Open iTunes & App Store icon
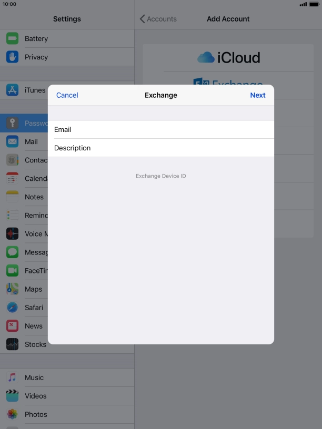This screenshot has width=322, height=429. (x=12, y=90)
